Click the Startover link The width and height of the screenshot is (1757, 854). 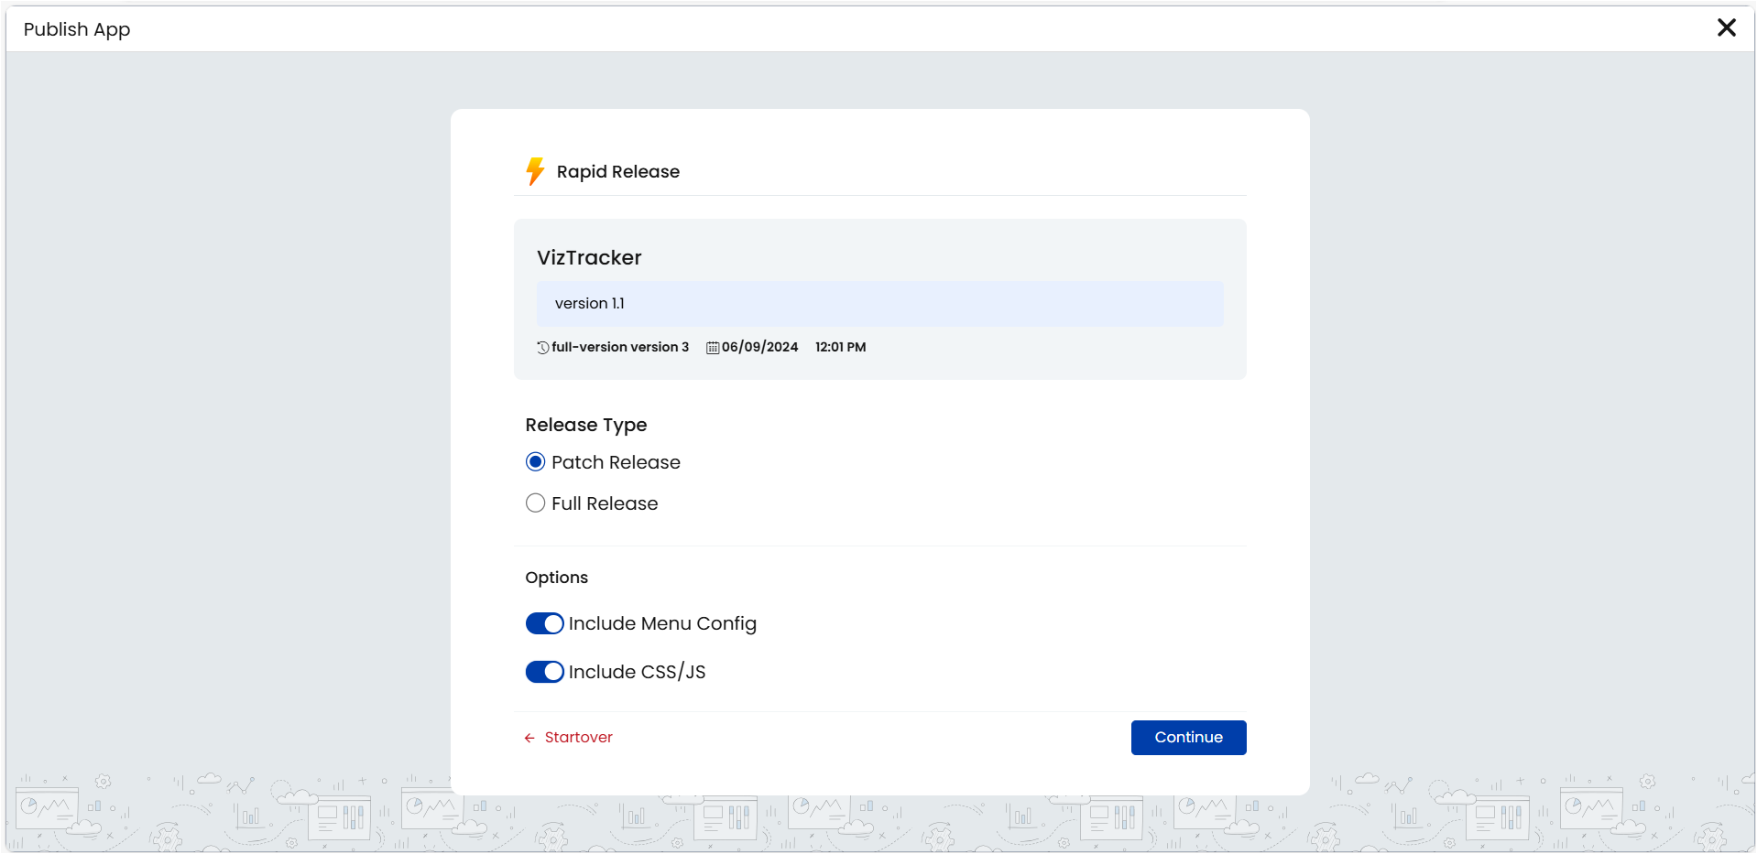pos(578,738)
